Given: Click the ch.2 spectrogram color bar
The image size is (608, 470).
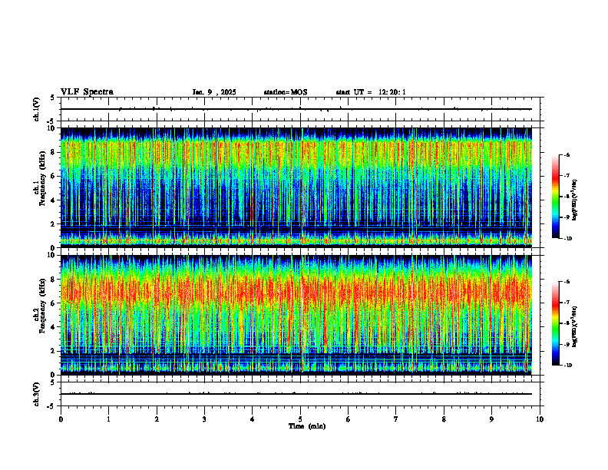Looking at the screenshot, I should [555, 323].
